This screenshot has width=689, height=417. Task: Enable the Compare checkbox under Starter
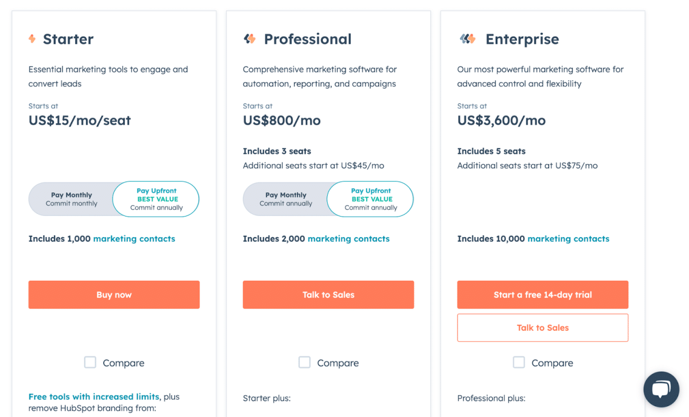(x=90, y=362)
